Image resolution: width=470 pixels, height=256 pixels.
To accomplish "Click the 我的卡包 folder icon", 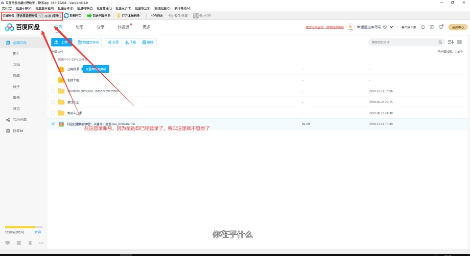I will click(61, 80).
